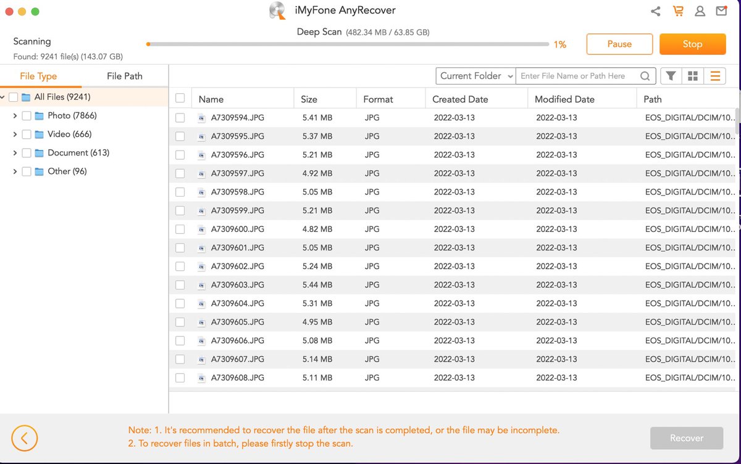Click file icon of A7309604.JPG
Viewport: 741px width, 464px height.
[x=201, y=304]
